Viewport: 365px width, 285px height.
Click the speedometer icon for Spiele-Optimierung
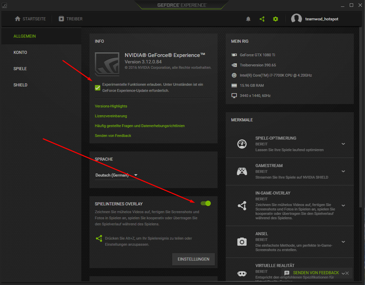pos(242,144)
